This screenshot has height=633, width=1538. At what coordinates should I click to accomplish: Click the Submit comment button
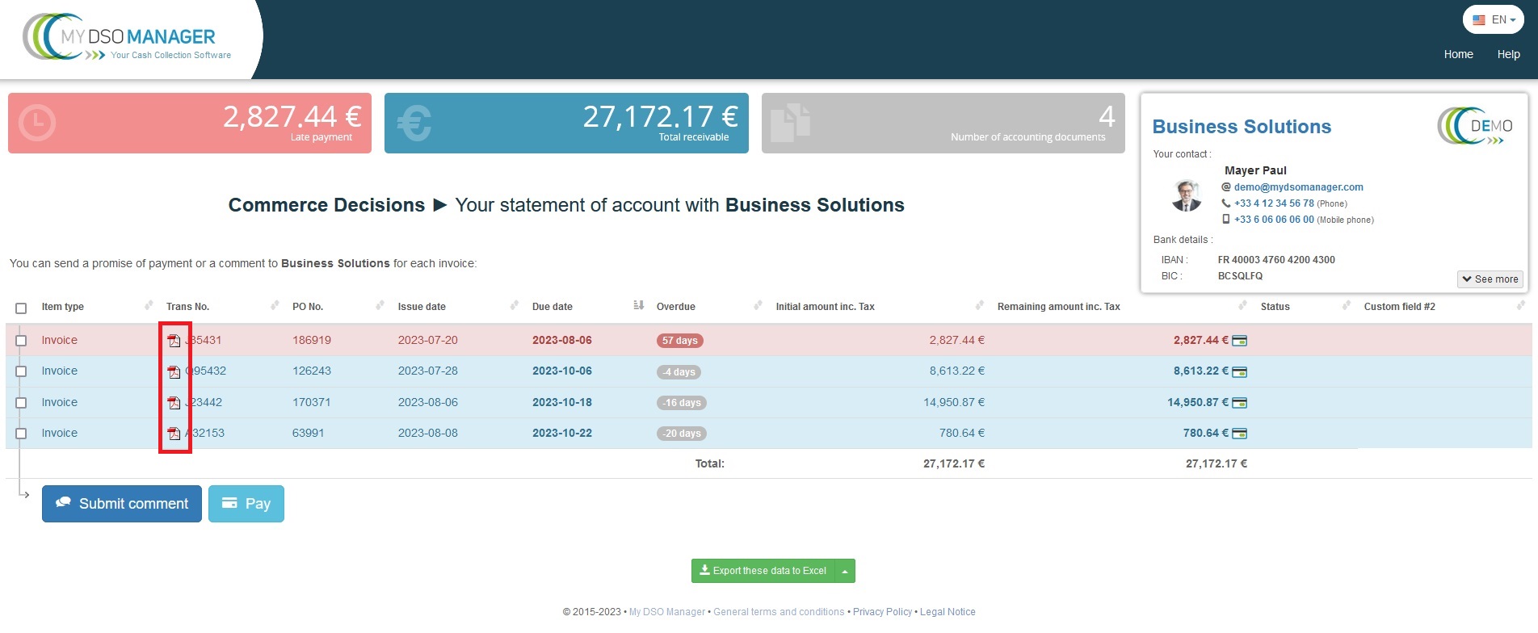[x=122, y=504]
